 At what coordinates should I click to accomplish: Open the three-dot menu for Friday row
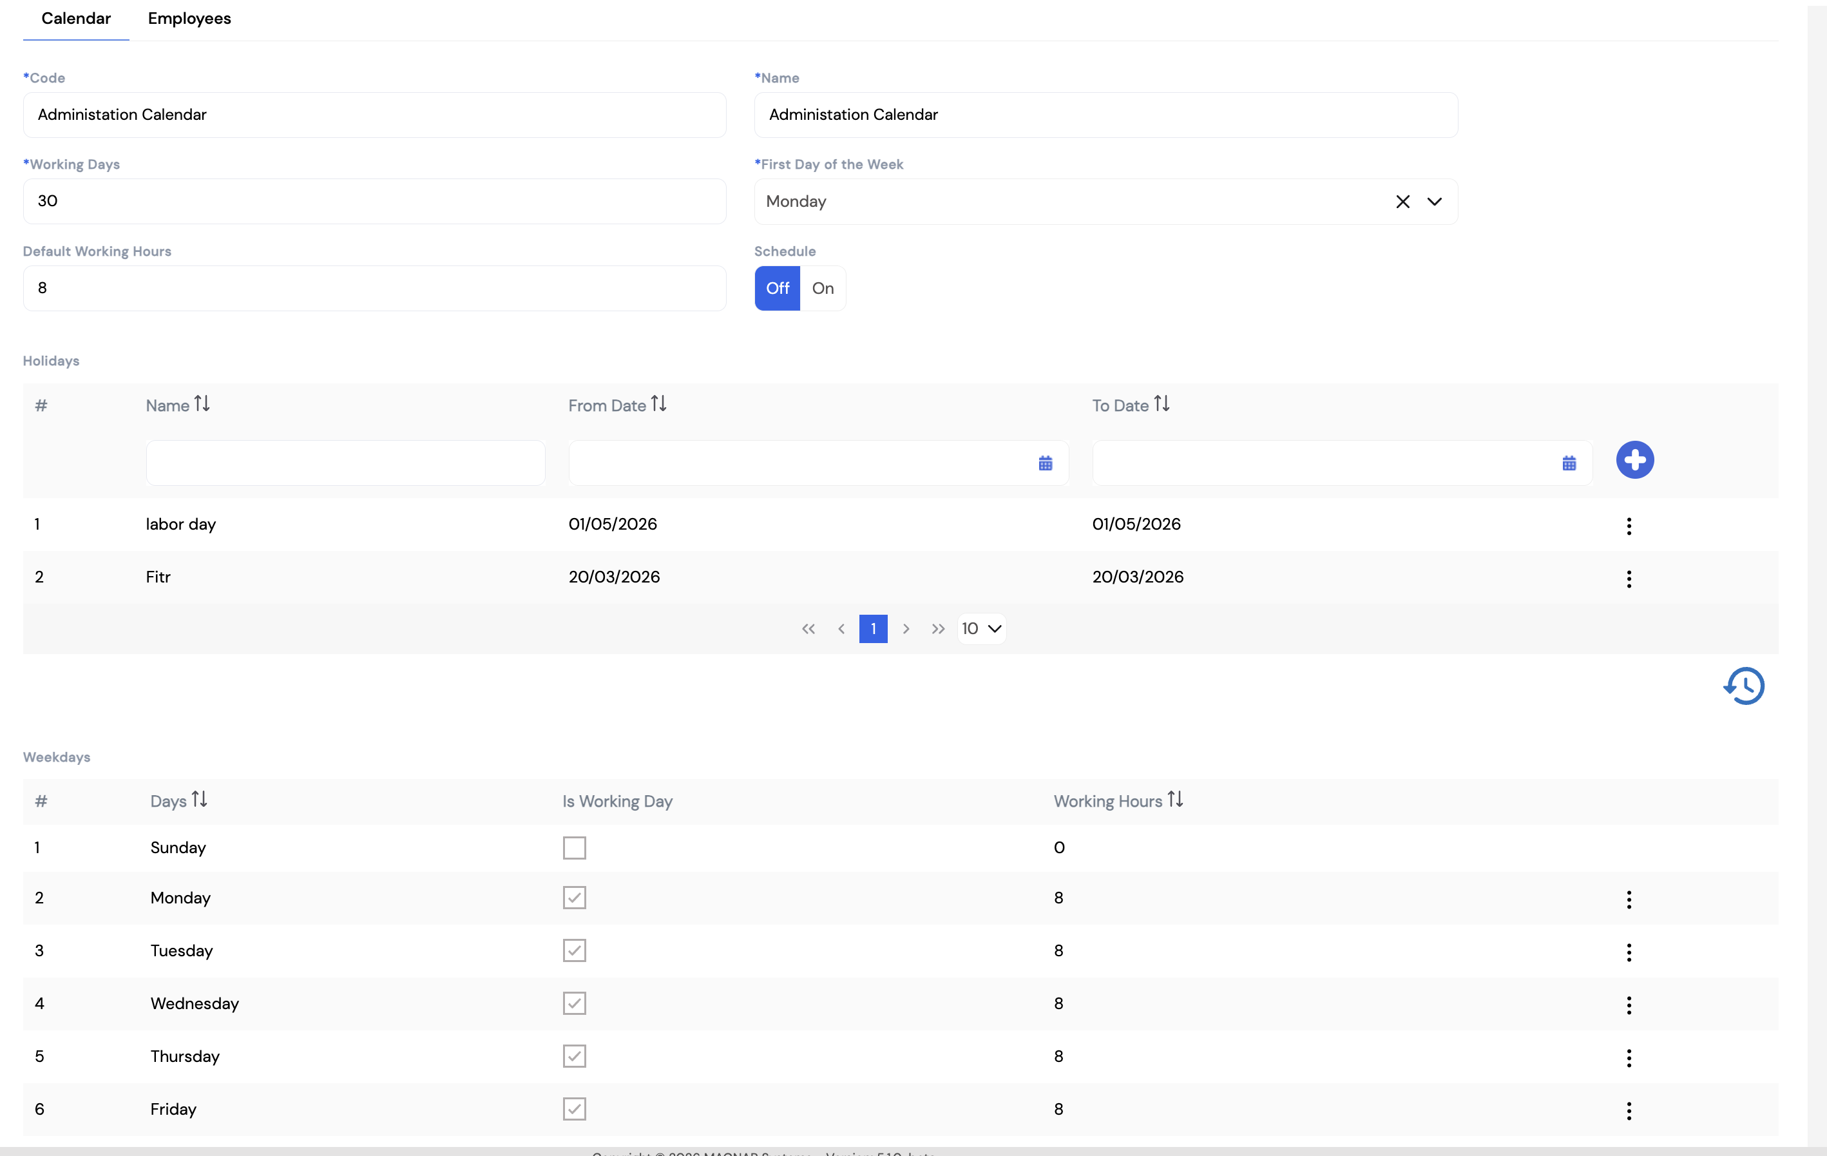click(x=1628, y=1112)
